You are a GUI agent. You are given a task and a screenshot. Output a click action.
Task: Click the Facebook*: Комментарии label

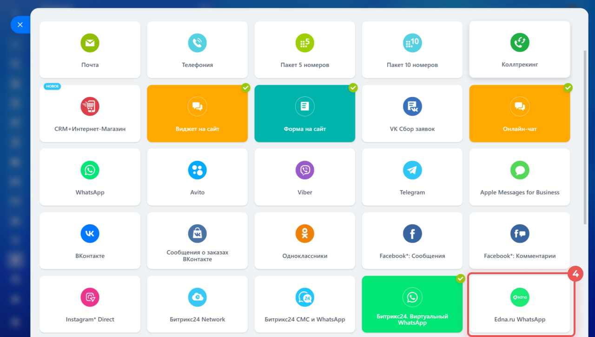520,256
